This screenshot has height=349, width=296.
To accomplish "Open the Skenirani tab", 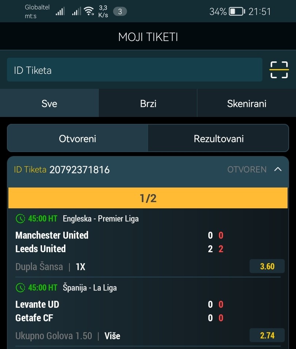I will (247, 103).
